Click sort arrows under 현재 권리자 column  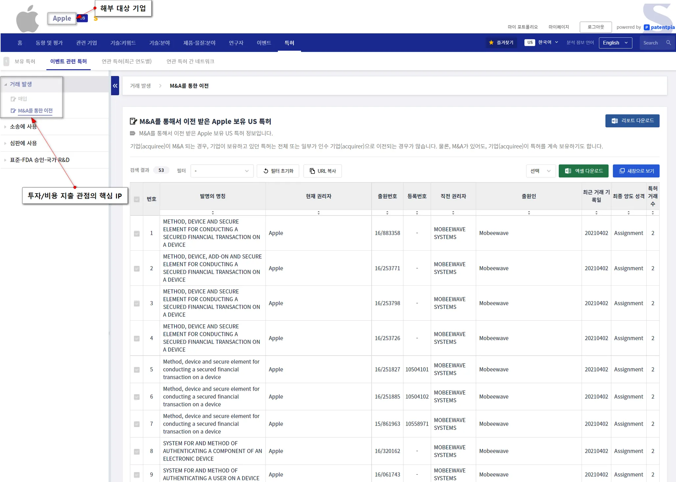(x=318, y=213)
